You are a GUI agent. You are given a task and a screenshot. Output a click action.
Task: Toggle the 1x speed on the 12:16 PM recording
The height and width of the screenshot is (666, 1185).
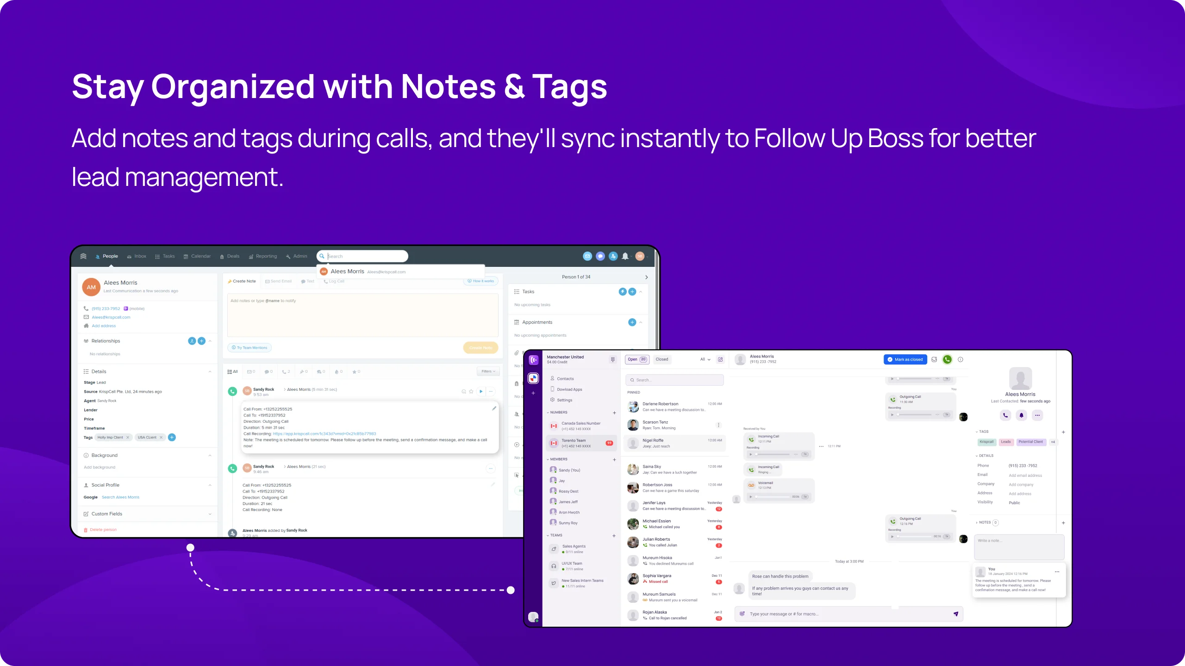(x=947, y=536)
